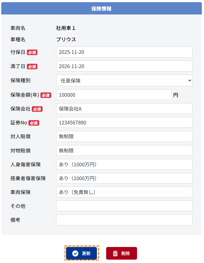Click the 必須 badge beside 付保日
The height and width of the screenshot is (263, 204).
pyautogui.click(x=32, y=52)
